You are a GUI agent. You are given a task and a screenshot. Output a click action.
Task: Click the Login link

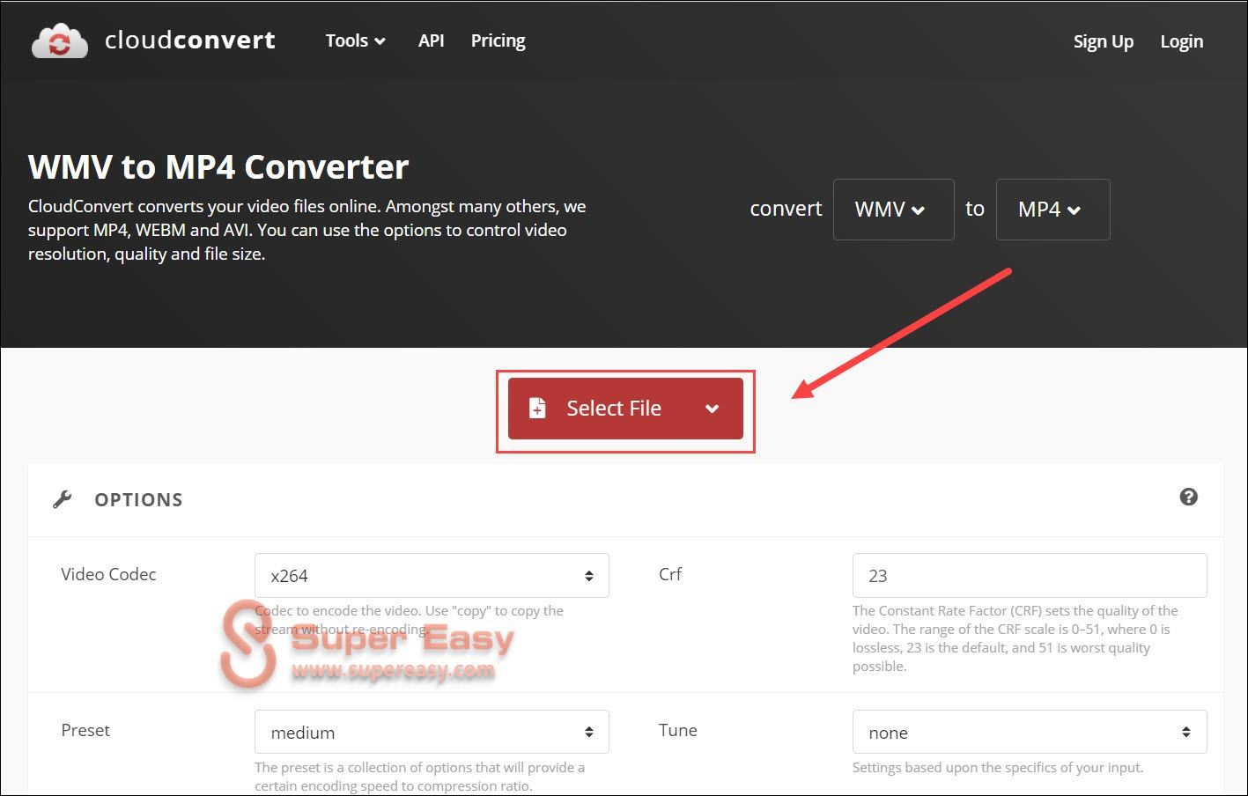click(1181, 41)
